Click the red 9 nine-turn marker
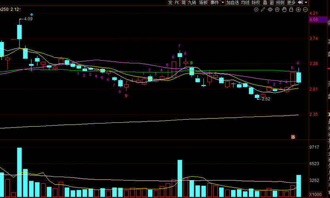330x198 pixels. [126, 95]
